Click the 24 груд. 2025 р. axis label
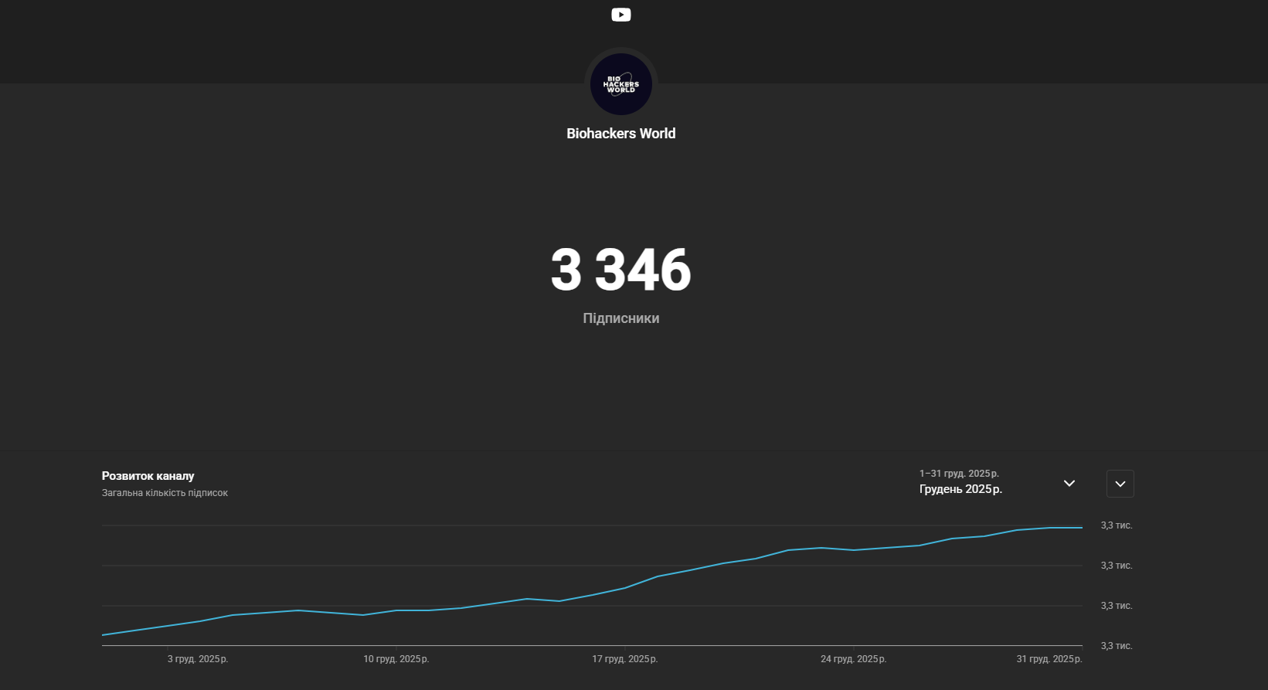This screenshot has width=1268, height=690. click(854, 659)
